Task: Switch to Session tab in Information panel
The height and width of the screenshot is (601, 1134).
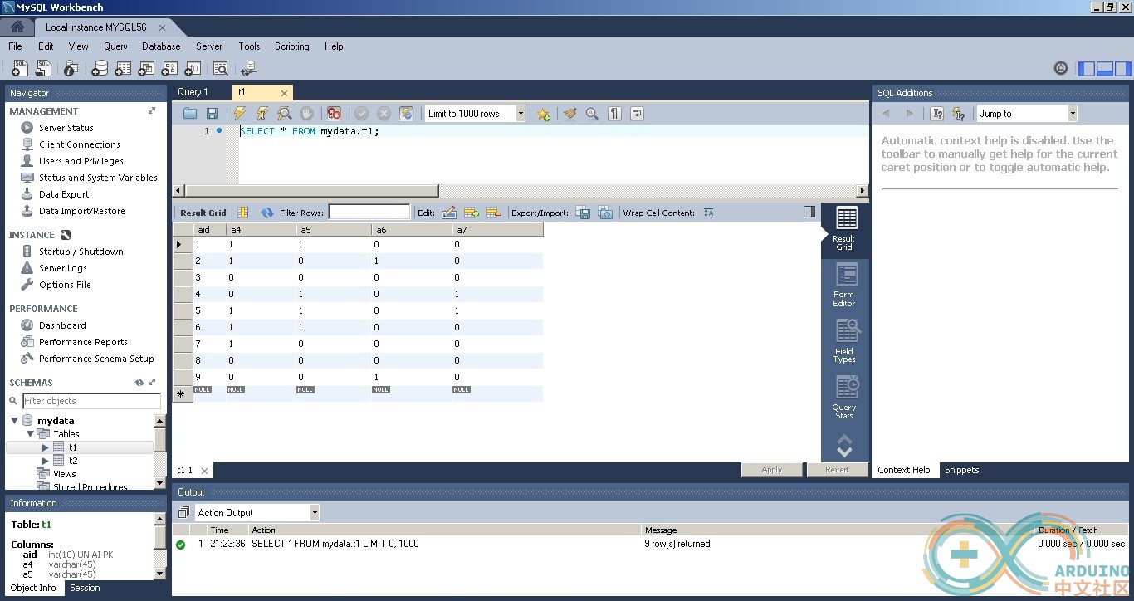Action: coord(85,588)
